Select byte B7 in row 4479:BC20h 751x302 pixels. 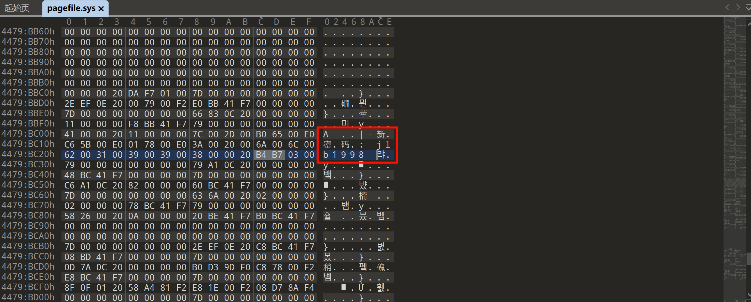tap(277, 155)
